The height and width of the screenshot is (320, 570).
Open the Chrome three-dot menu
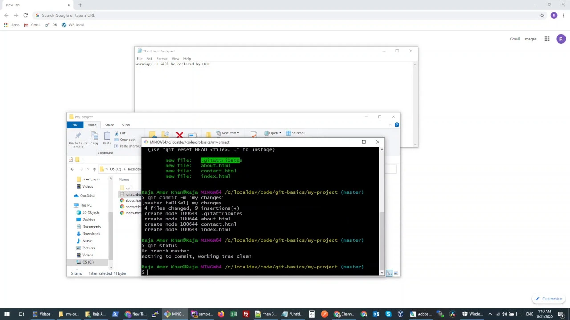tap(563, 16)
